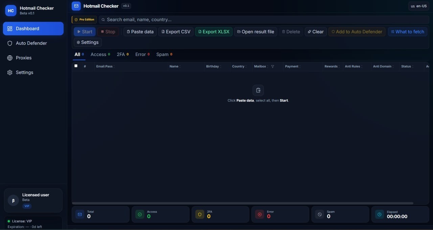
Task: Click the Auto Defender shield icon
Action: point(10,43)
